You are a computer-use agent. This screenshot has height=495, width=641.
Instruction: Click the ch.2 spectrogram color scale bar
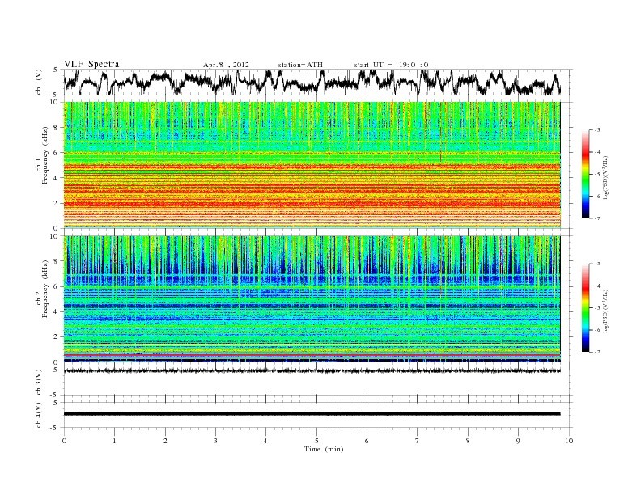[586, 307]
